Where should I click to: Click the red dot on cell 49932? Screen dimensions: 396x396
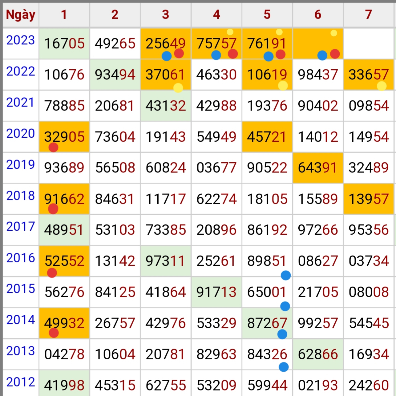point(54,333)
